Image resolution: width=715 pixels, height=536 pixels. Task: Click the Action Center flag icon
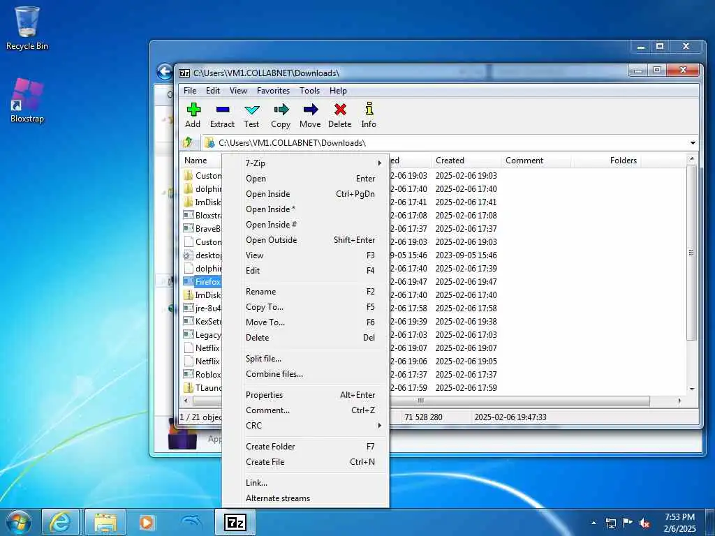628,523
